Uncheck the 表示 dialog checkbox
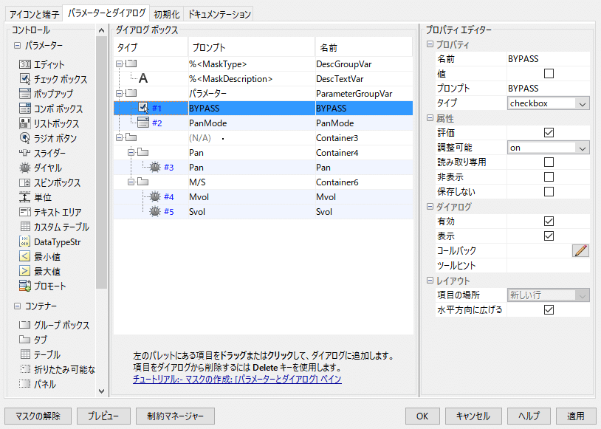The width and height of the screenshot is (601, 429). (x=549, y=236)
